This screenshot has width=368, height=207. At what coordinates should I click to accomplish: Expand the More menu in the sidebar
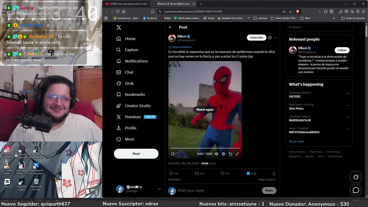pyautogui.click(x=125, y=139)
